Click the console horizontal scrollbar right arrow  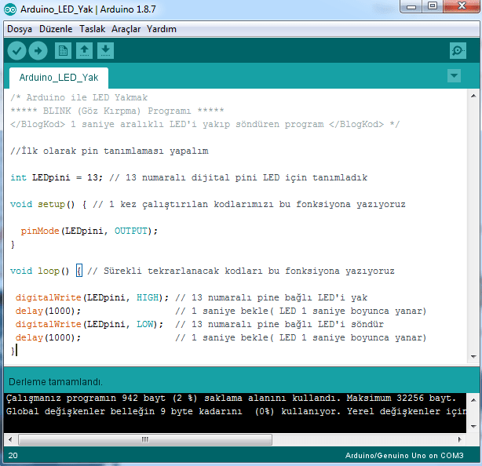pyautogui.click(x=460, y=439)
